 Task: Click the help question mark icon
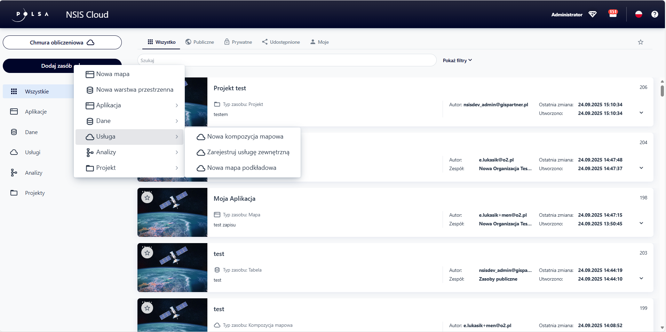point(655,14)
